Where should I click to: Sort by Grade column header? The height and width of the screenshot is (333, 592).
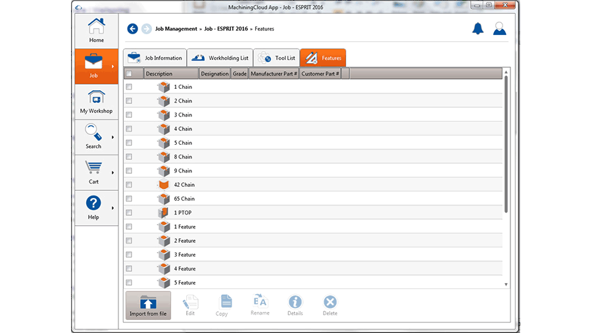[239, 74]
